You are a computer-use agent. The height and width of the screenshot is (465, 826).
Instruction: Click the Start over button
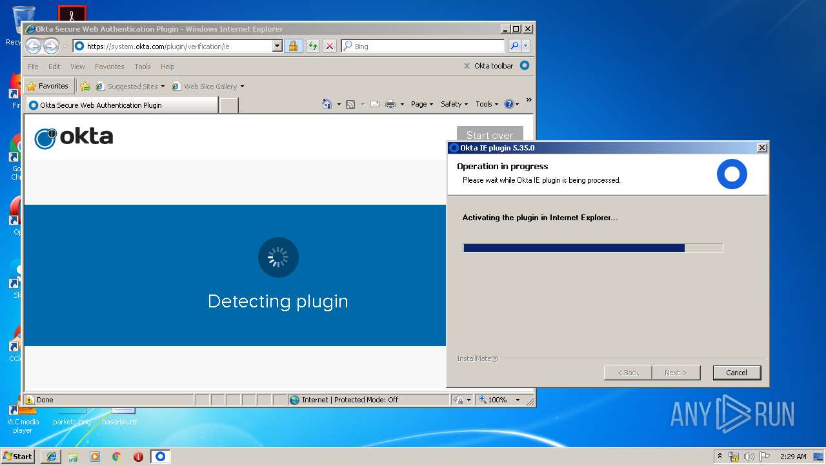click(490, 134)
